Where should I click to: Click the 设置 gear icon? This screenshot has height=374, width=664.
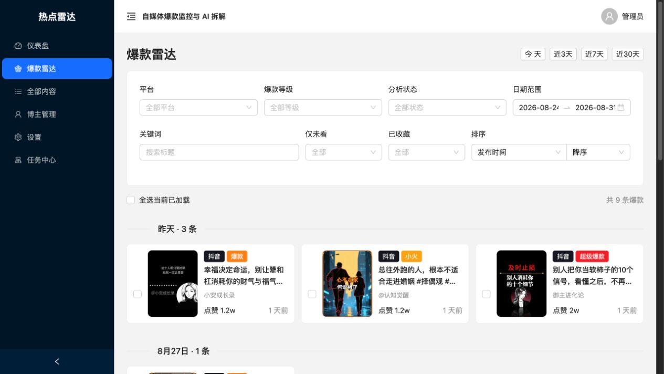pyautogui.click(x=18, y=137)
